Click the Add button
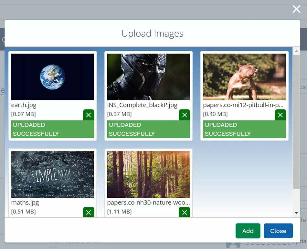Screen dimensions: 307x249 coord(248,231)
